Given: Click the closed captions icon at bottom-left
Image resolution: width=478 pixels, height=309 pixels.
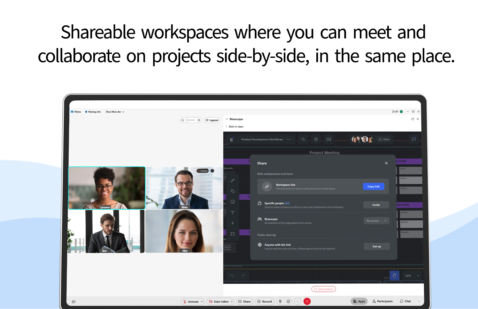Looking at the screenshot, I should pos(74,302).
